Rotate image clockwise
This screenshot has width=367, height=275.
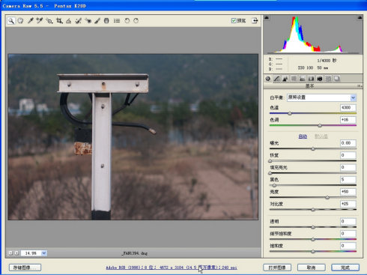pyautogui.click(x=136, y=21)
